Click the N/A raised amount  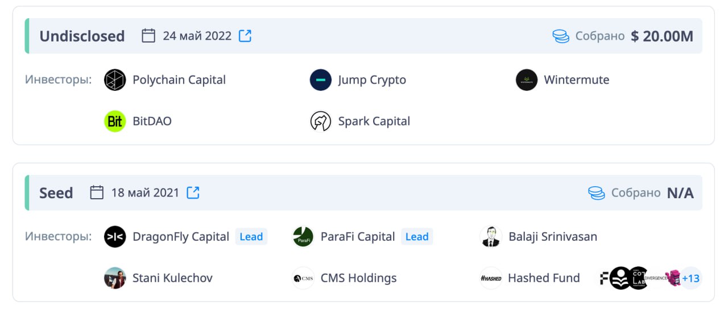(680, 193)
